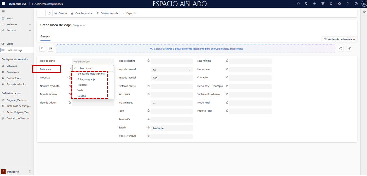Click the Calcular Importe button
The height and width of the screenshot is (176, 367).
pos(108,13)
